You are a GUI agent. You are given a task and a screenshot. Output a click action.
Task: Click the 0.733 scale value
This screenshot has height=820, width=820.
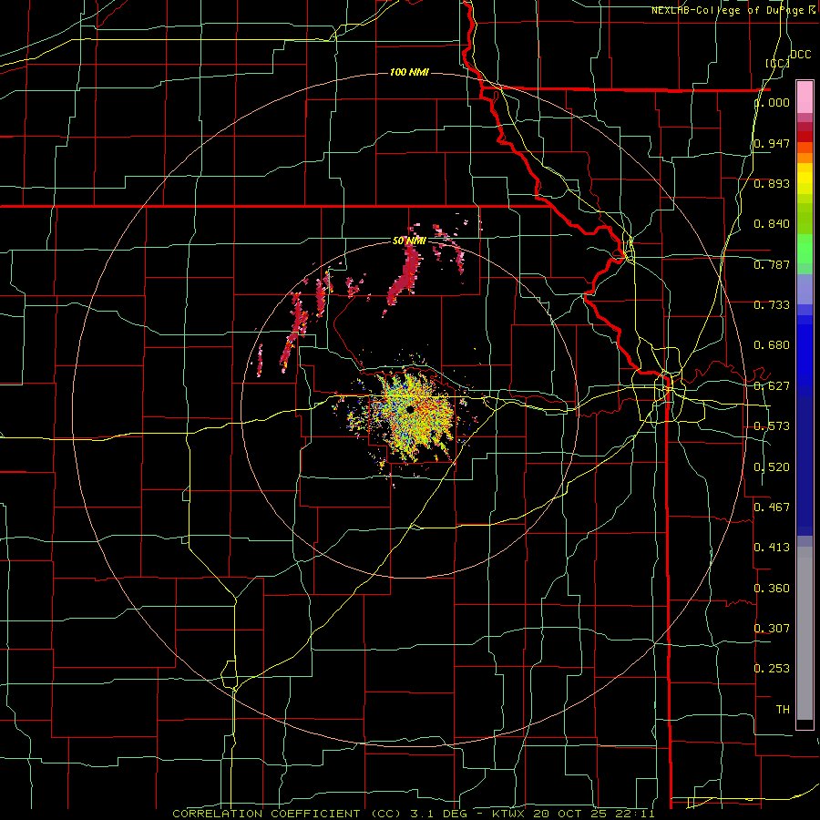772,305
